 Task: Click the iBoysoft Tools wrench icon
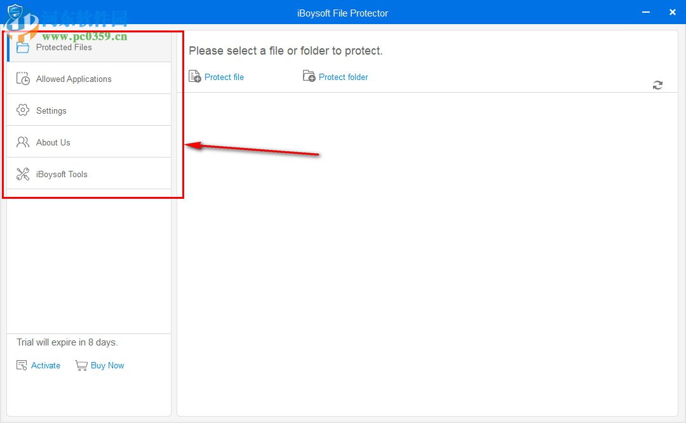[22, 173]
